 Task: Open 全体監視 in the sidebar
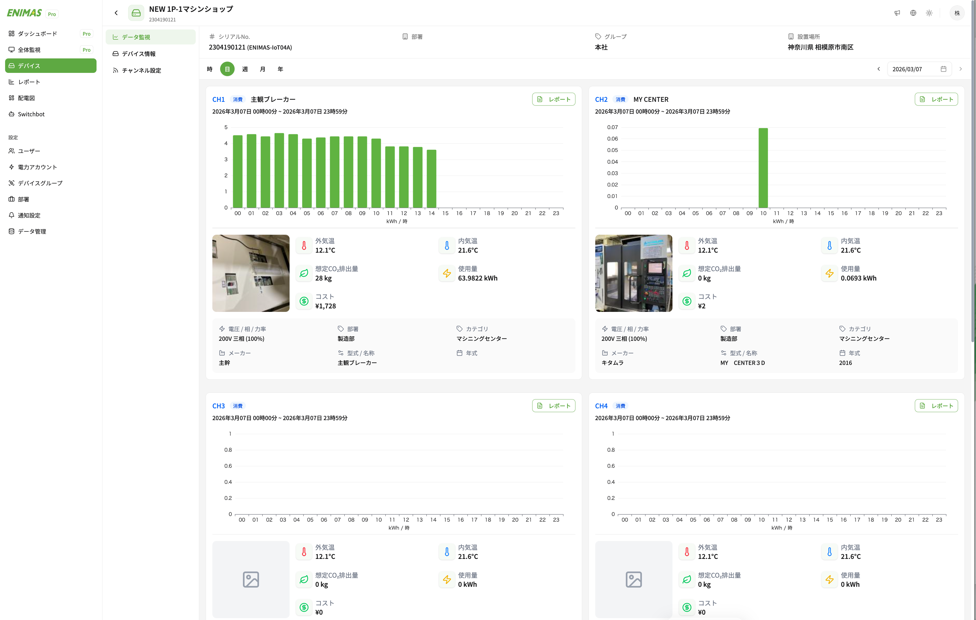[x=51, y=50]
